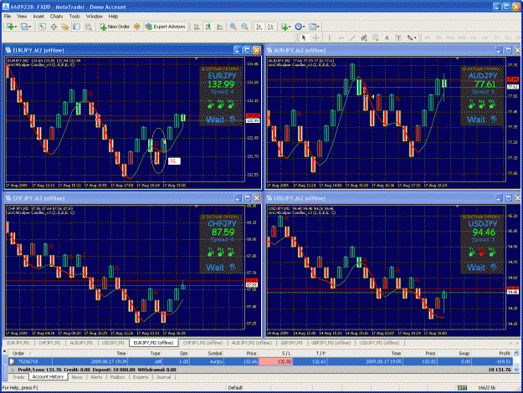This screenshot has height=393, width=523.
Task: Zoom out the chart with minus magnifier
Action: [x=244, y=27]
